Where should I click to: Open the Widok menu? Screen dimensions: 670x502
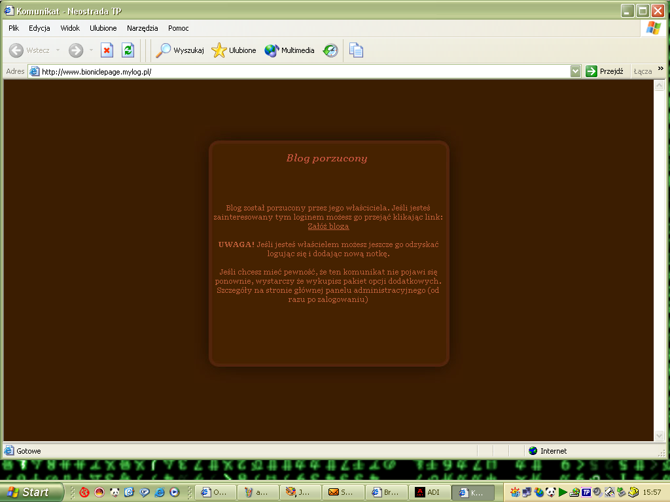[70, 28]
